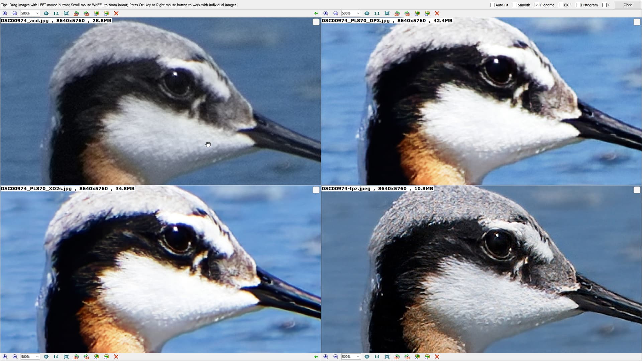Zoom in on the DSC00974_acd.jpg image toolbar

click(5, 13)
